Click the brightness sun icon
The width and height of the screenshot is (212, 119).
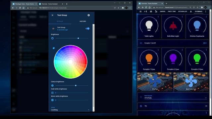(52, 38)
